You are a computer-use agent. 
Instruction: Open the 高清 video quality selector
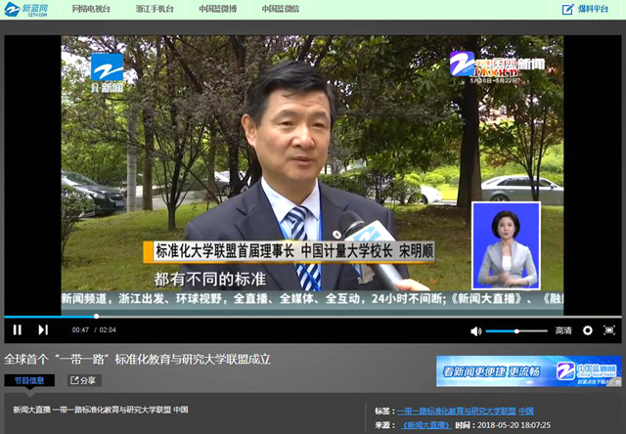[x=563, y=330]
